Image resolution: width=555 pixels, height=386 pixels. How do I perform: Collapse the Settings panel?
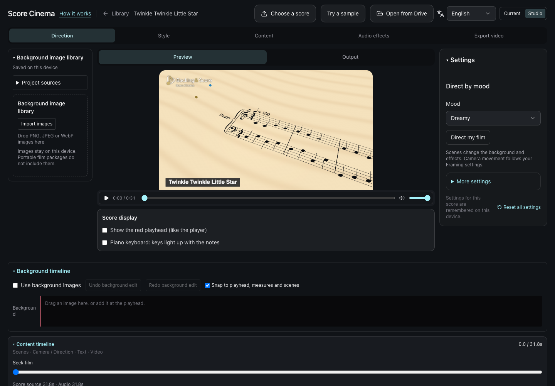[x=461, y=60]
